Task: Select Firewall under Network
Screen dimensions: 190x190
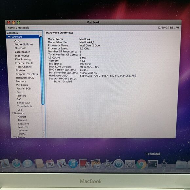Action: coord(22,120)
